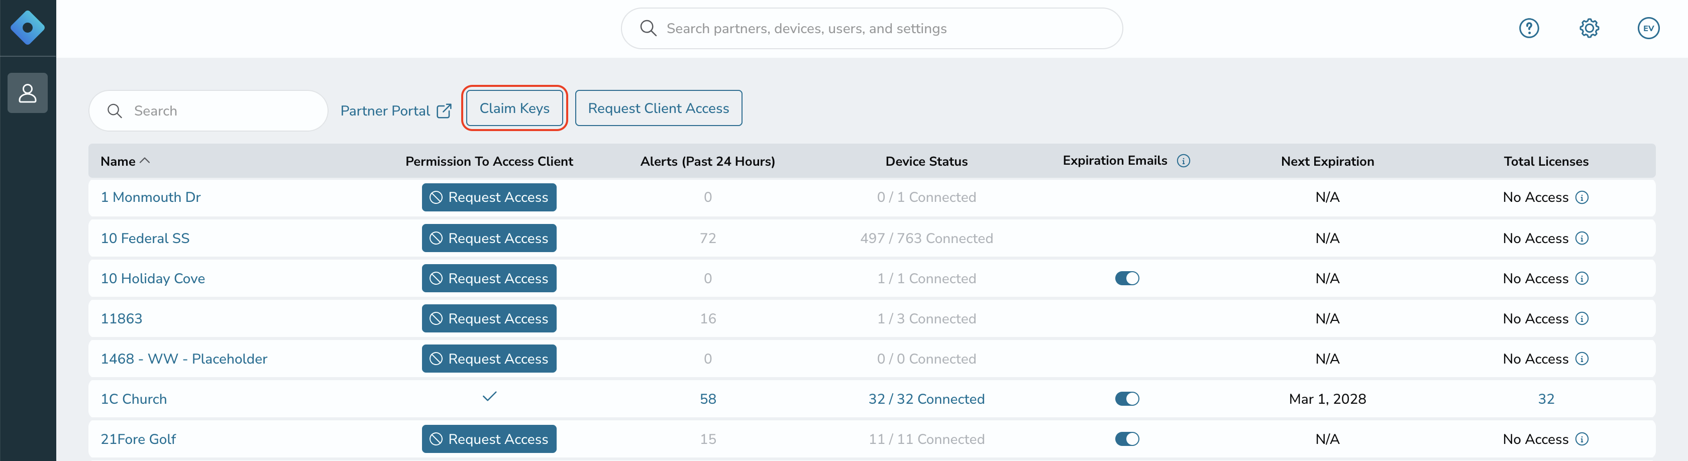Screen dimensions: 1688x461
Task: Click the 15 alerts count for 21Fore Golf
Action: click(x=708, y=439)
